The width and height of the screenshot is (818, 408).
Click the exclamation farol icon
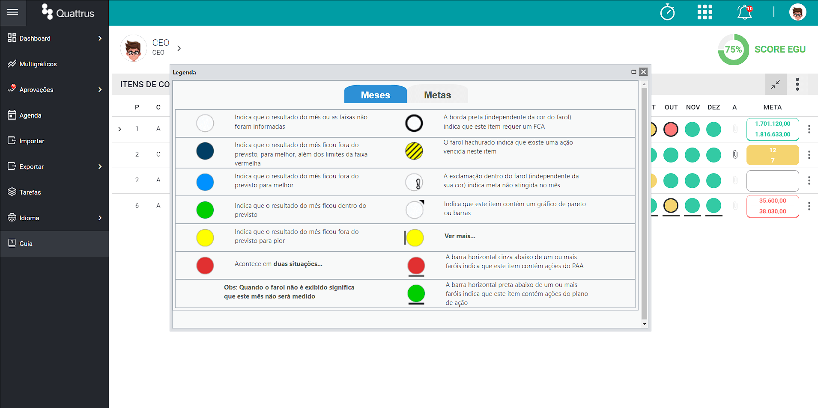tap(414, 182)
